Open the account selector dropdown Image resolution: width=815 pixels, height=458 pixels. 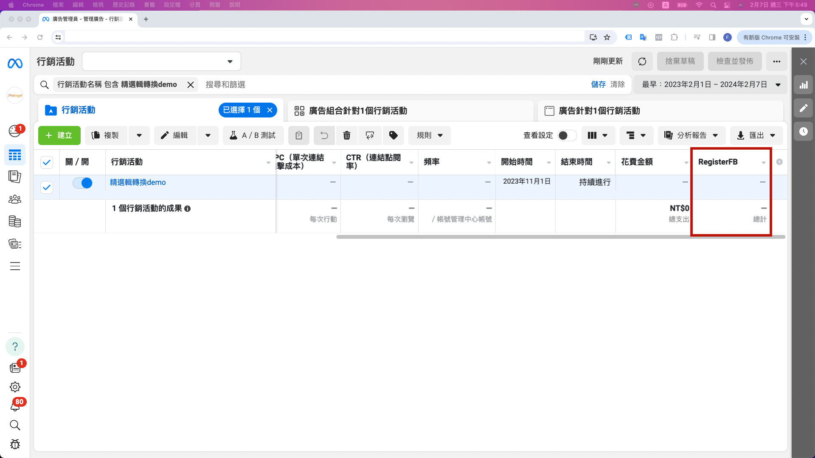(161, 61)
